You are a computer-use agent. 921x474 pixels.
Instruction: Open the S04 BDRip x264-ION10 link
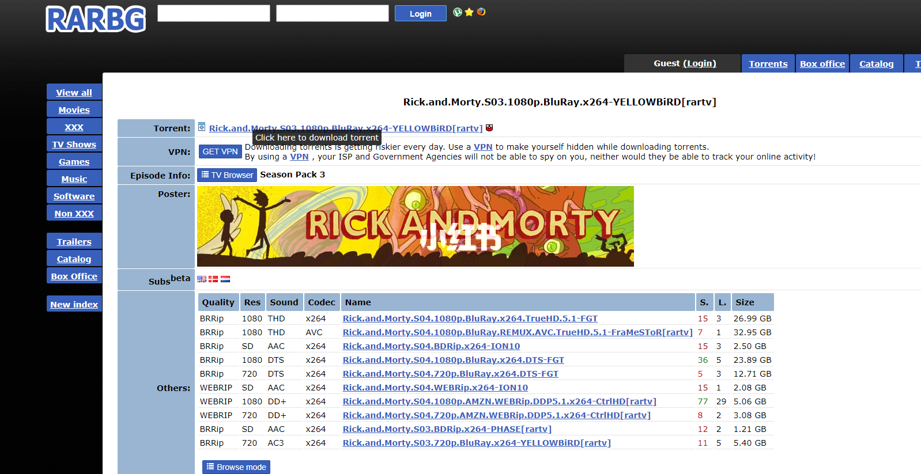click(x=432, y=346)
